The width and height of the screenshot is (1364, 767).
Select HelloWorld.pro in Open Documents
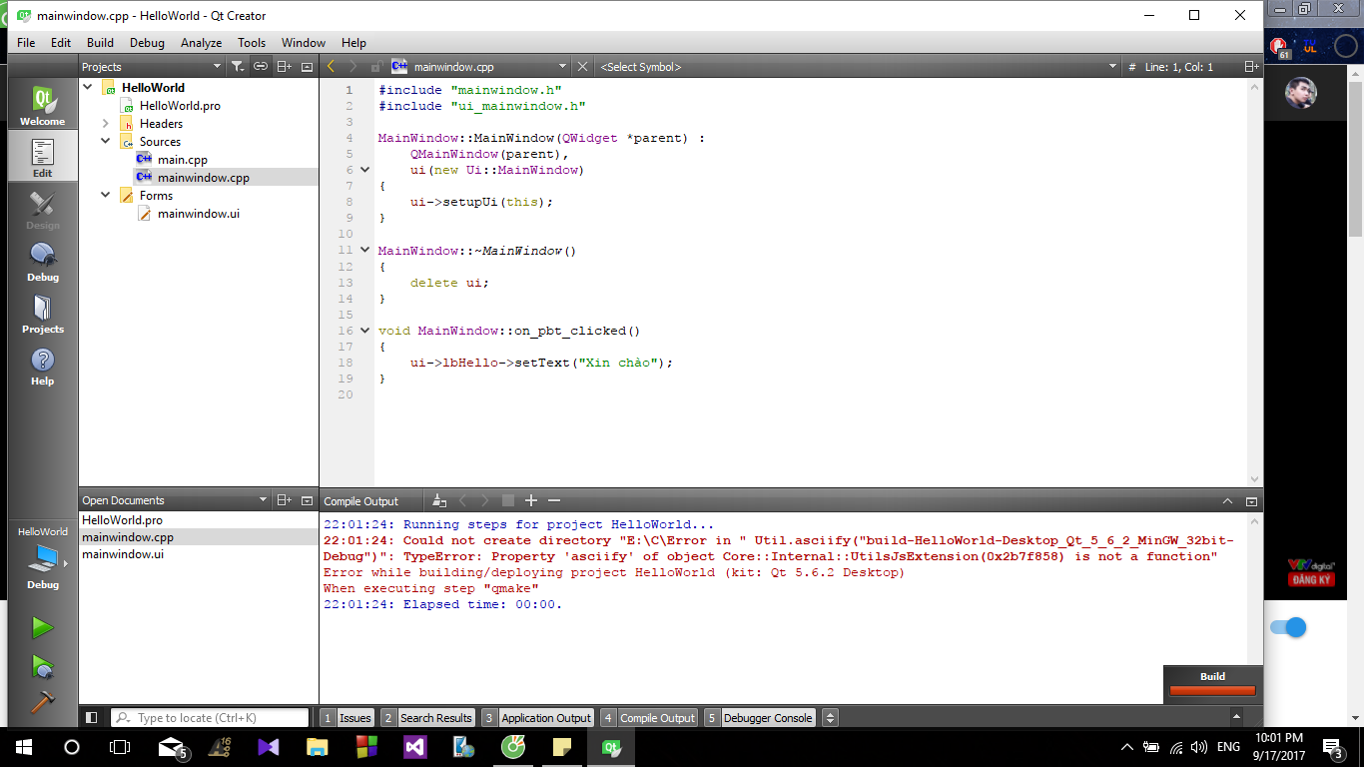tap(122, 520)
